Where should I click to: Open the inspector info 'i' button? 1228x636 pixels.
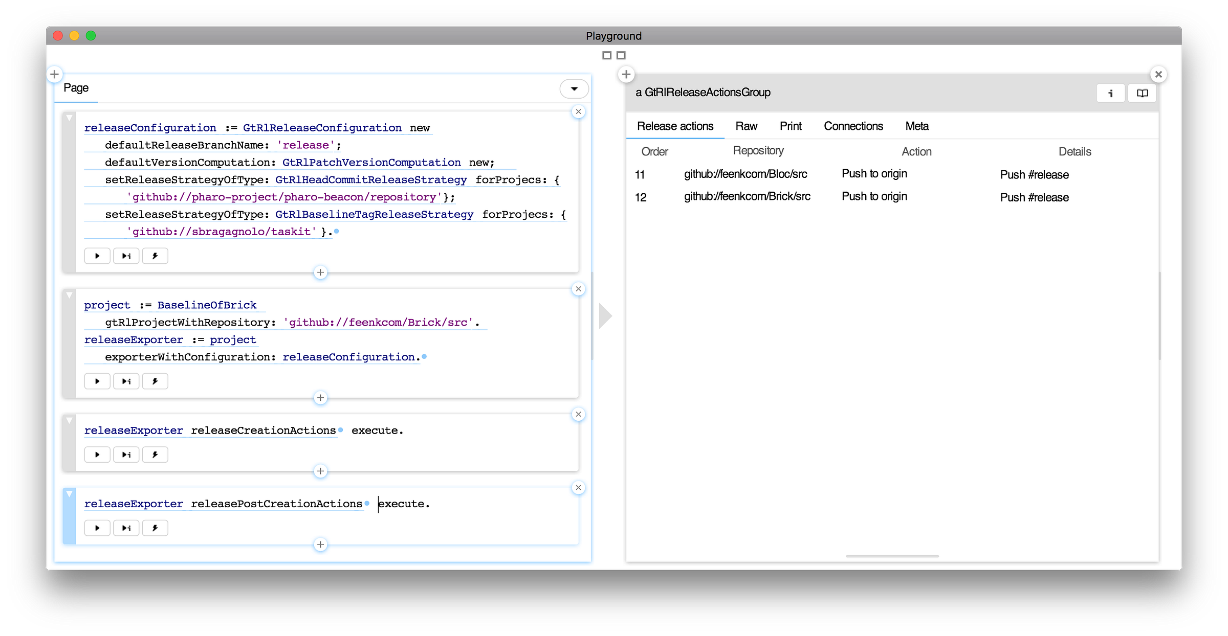tap(1110, 93)
